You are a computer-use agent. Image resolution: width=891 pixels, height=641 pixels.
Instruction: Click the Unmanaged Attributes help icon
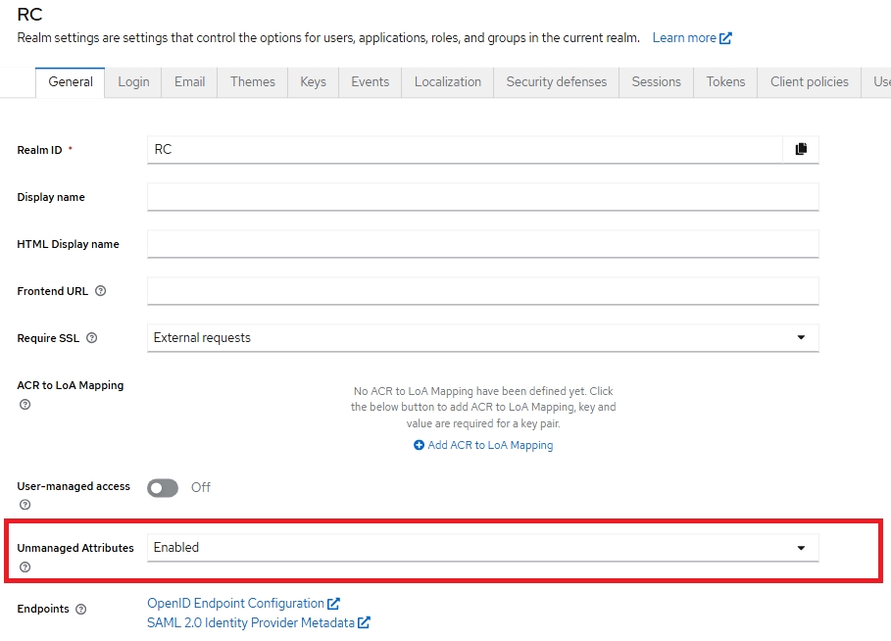[x=25, y=567]
